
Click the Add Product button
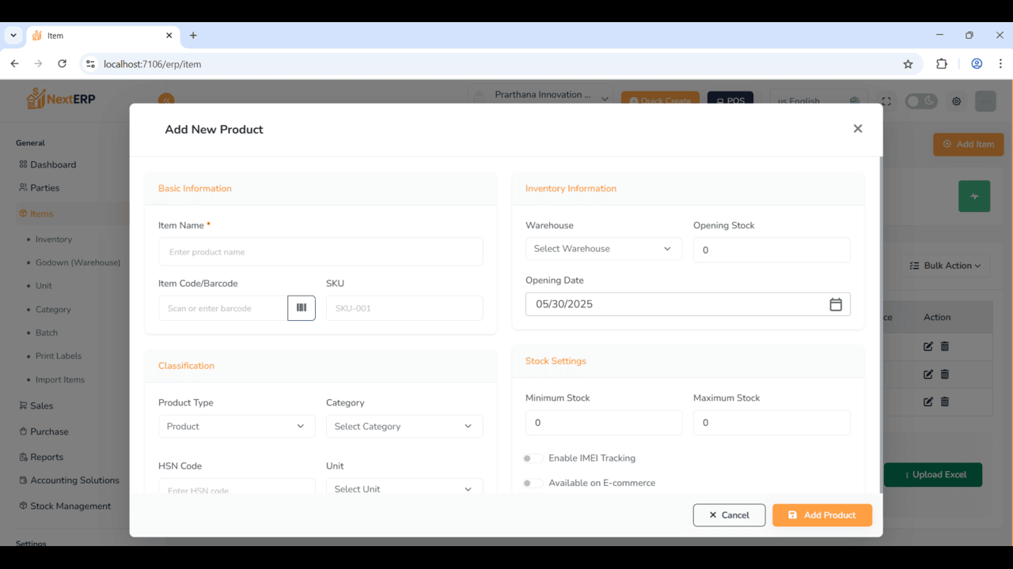coord(822,514)
